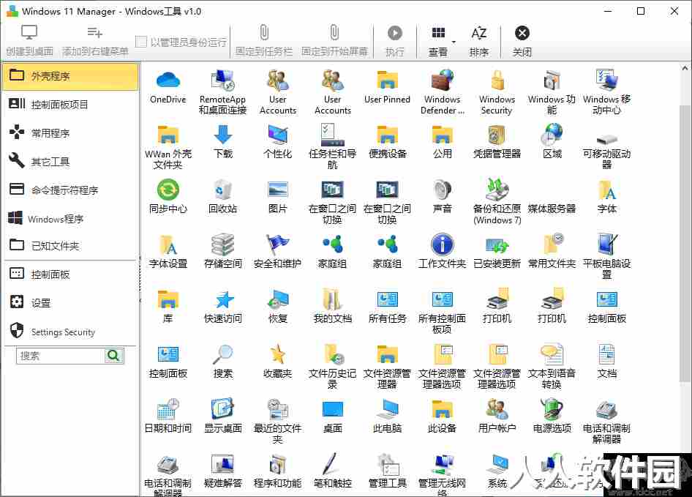The image size is (692, 497).
Task: Click the 搜索 search input field
Action: point(61,356)
